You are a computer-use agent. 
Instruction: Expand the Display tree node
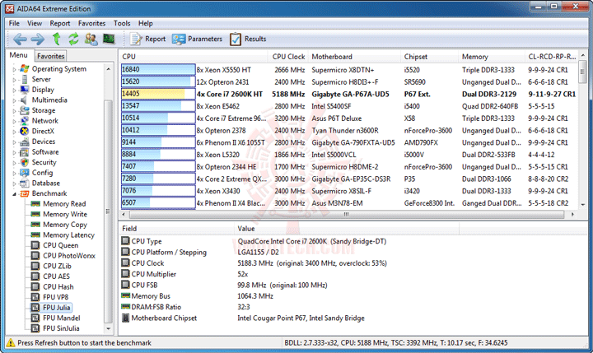click(14, 90)
